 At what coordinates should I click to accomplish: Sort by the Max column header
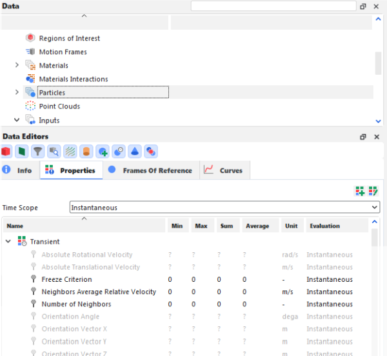(203, 226)
